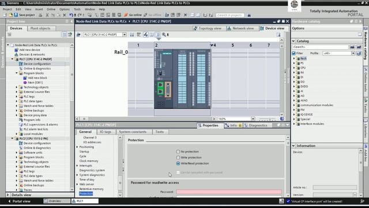Click the New project icon in toolbar
369x208 pixels.
(5, 15)
